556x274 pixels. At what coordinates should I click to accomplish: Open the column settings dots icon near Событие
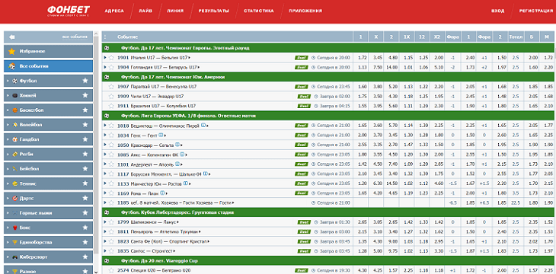click(x=105, y=37)
